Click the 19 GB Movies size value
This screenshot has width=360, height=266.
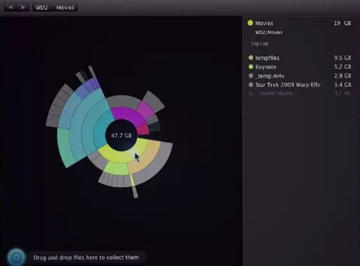click(342, 23)
